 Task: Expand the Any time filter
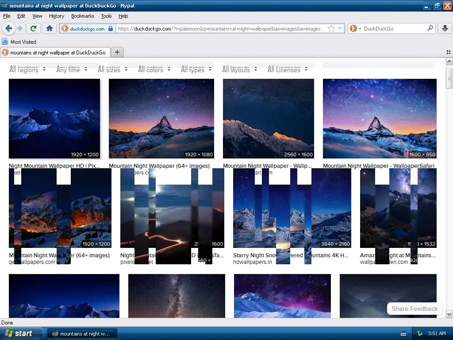coord(72,69)
